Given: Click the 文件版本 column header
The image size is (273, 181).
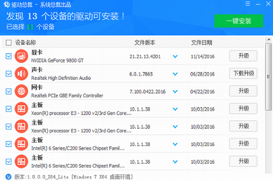Looking at the screenshot, I should pyautogui.click(x=144, y=43).
